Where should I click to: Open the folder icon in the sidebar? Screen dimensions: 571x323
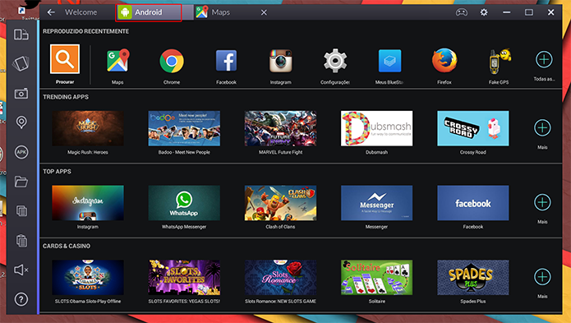21,182
